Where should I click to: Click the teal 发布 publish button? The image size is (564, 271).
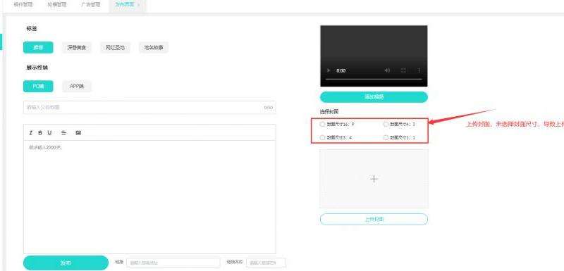pos(66,263)
